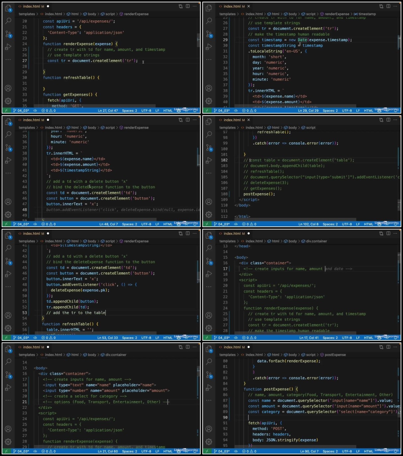
Task: Click 'Ln 90, Col 7' cursor position indicator
Action: 309,451
